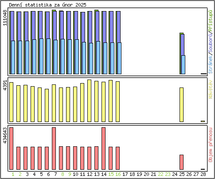Click the purple files bar for day 13
The width and height of the screenshot is (215, 179).
point(98,26)
